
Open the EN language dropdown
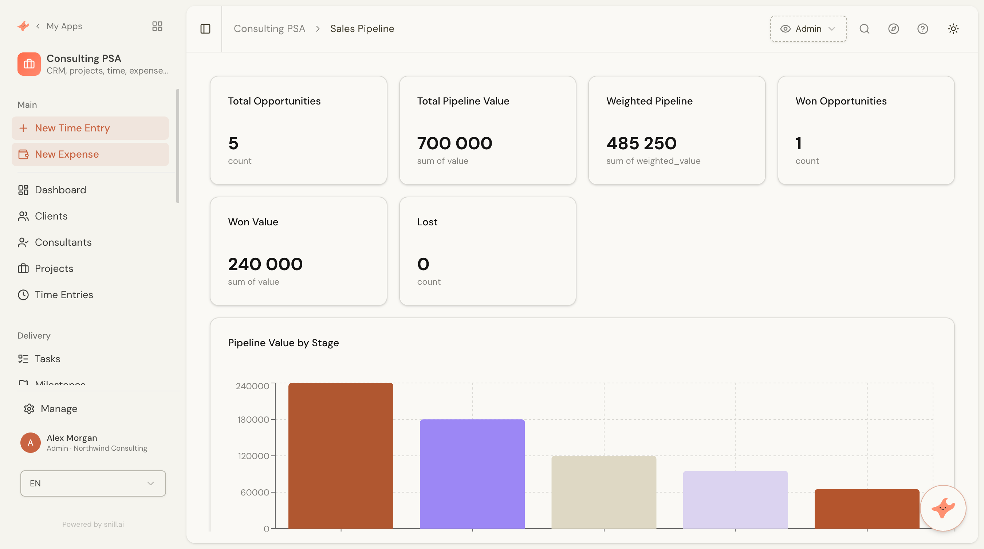93,483
